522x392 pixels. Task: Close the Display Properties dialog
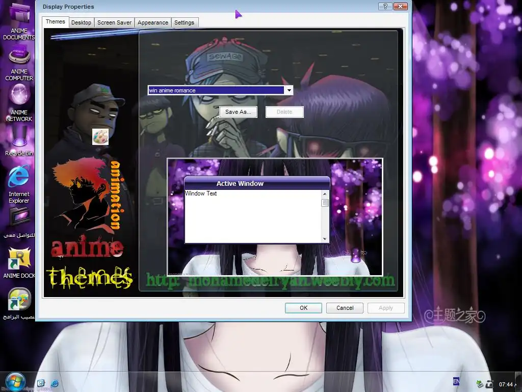pyautogui.click(x=401, y=6)
